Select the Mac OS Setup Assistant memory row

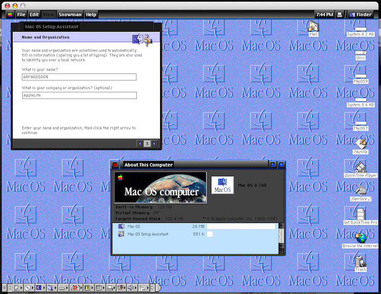pyautogui.click(x=195, y=234)
